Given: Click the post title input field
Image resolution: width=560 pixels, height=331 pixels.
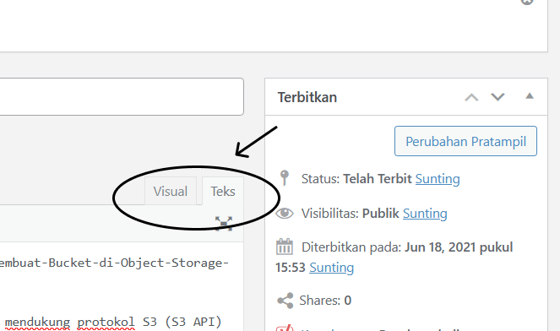Looking at the screenshot, I should (x=122, y=97).
